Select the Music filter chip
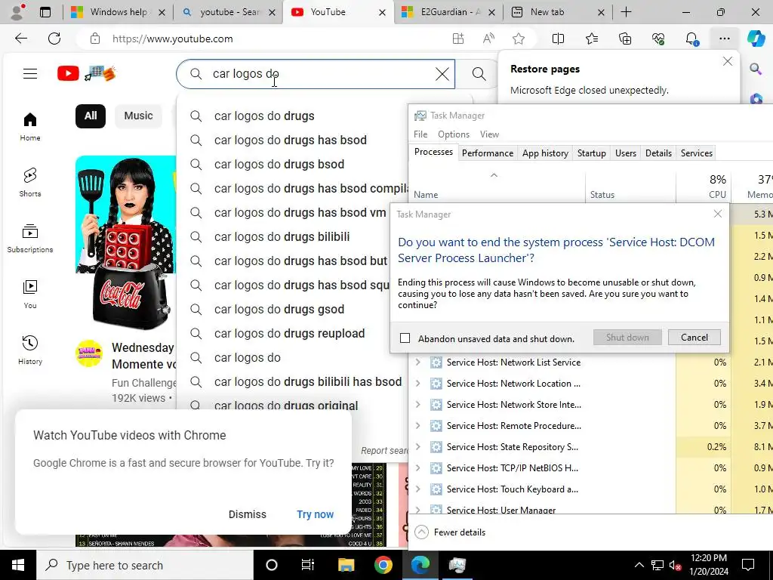The image size is (773, 580). tap(138, 116)
